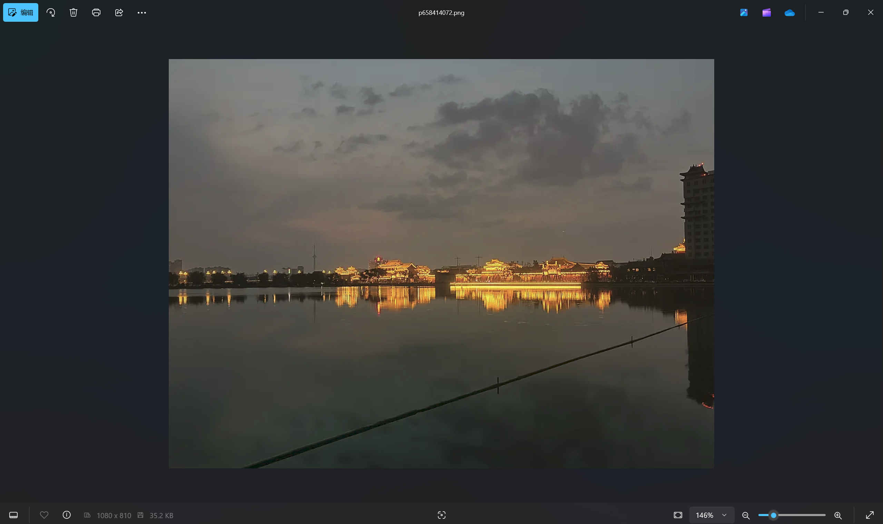Close the Photos window
883x524 pixels.
(870, 12)
